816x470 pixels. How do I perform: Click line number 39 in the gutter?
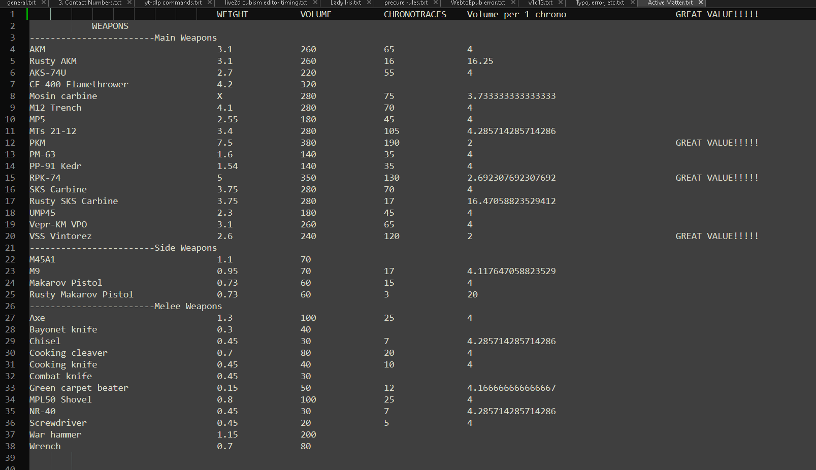pos(10,458)
